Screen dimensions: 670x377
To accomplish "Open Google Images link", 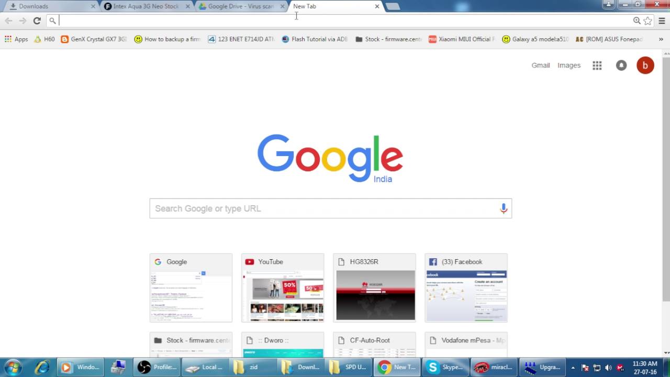I will click(x=569, y=65).
